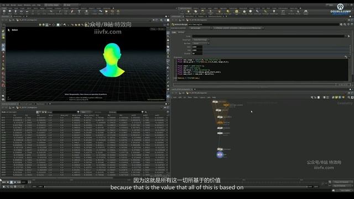Screen dimensions: 354x199
Task: Click the current frame number field
Action: [x=24, y=182]
